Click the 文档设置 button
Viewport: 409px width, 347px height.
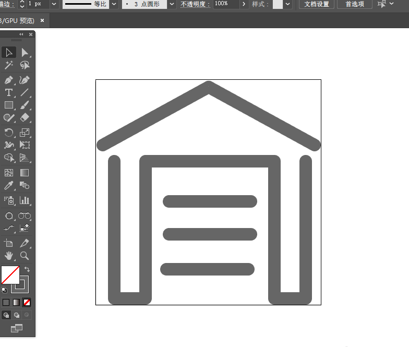tap(316, 4)
